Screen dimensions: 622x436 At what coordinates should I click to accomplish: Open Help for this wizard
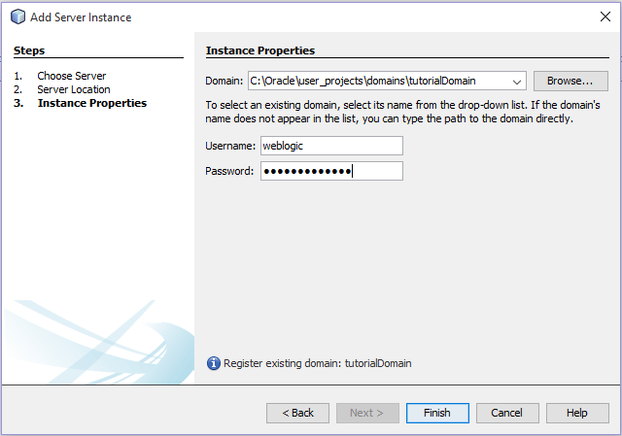tap(577, 413)
